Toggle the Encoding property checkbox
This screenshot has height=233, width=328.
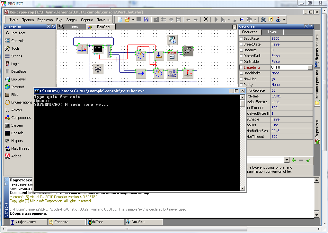tap(242, 67)
